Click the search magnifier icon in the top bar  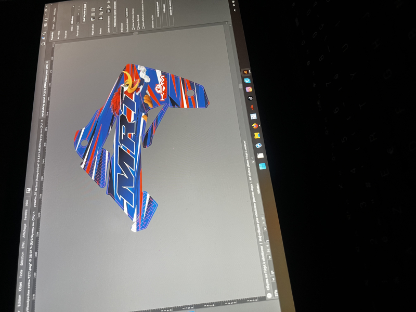coord(44,33)
